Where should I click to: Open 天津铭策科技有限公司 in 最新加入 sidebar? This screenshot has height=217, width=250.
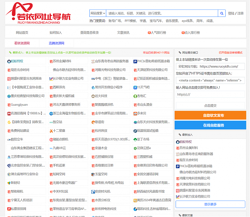[195, 184]
